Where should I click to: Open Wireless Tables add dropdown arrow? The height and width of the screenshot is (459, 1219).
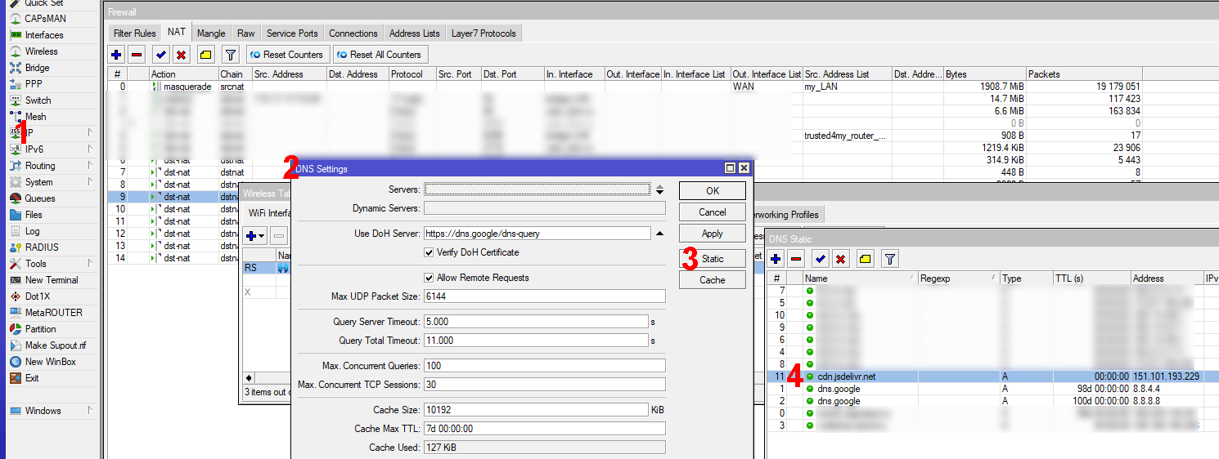pyautogui.click(x=260, y=236)
